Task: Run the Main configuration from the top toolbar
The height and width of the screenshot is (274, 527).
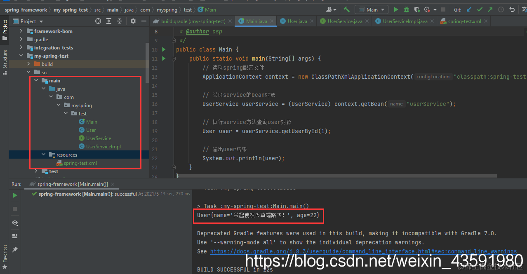Action: click(396, 9)
